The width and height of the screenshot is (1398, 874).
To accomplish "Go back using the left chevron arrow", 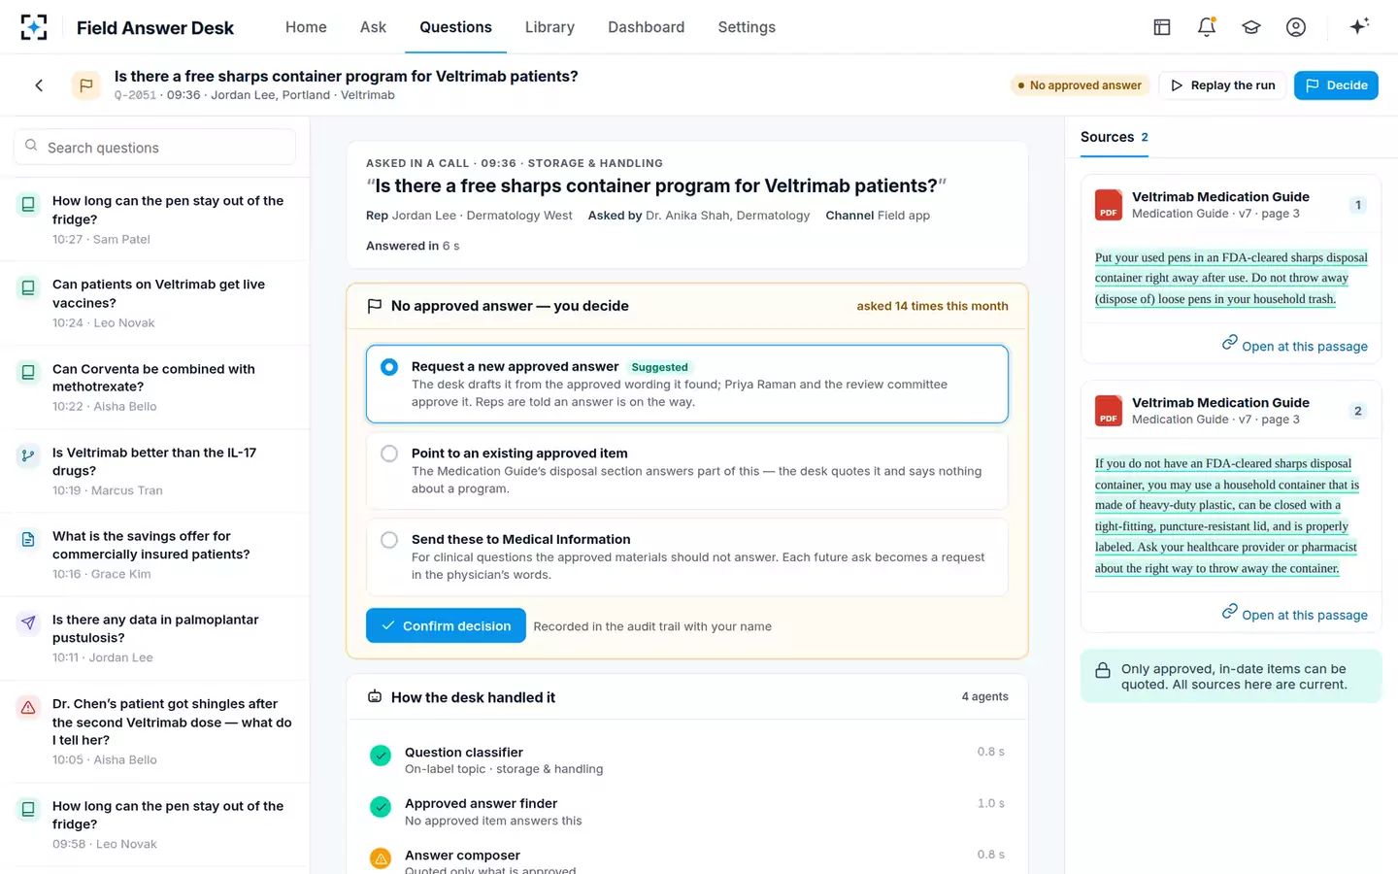I will tap(39, 85).
